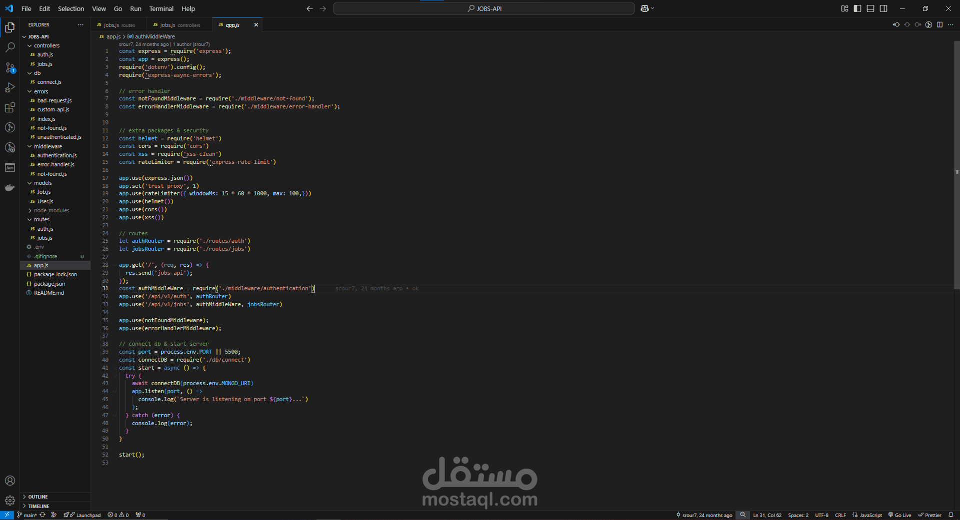
Task: Open the Terminal menu
Action: pos(160,8)
